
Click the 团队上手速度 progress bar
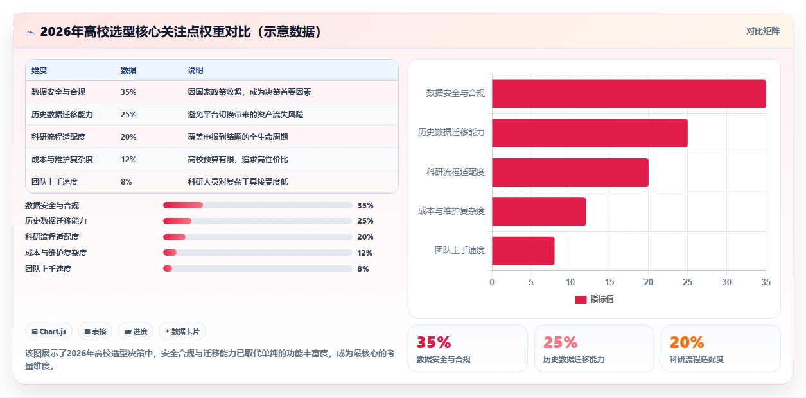coord(258,269)
